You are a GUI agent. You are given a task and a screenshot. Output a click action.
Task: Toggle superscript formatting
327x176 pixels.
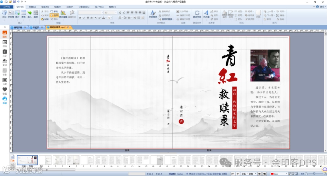click(x=100, y=18)
